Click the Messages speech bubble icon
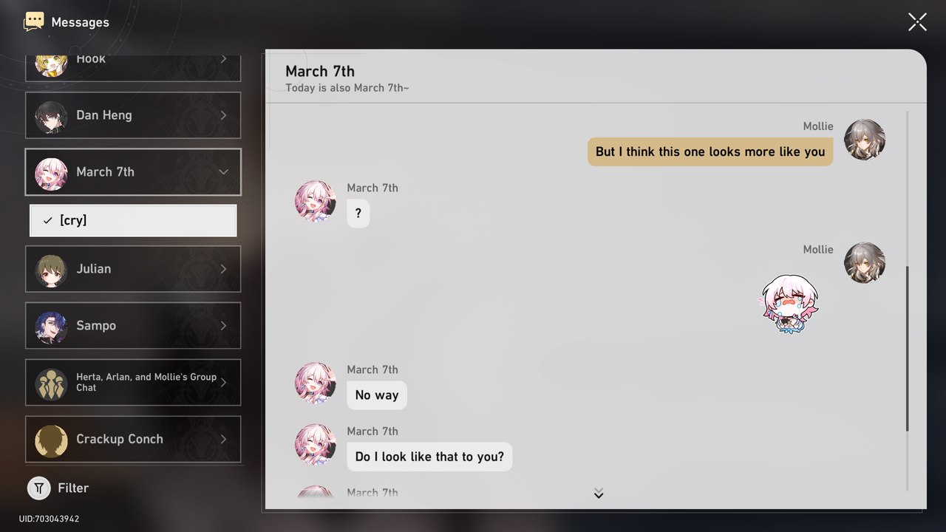946x532 pixels. point(34,21)
